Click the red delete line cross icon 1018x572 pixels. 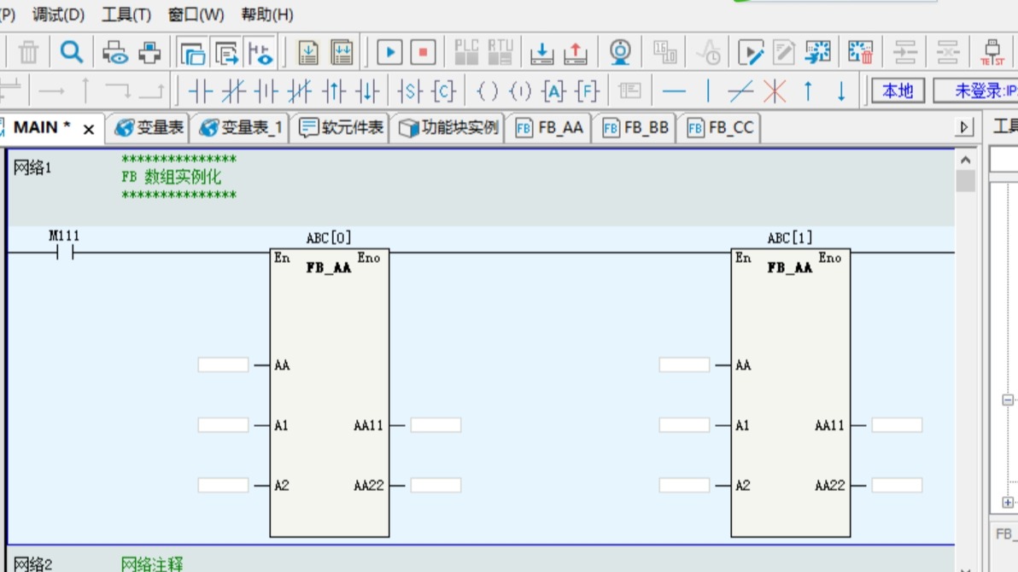[x=774, y=90]
